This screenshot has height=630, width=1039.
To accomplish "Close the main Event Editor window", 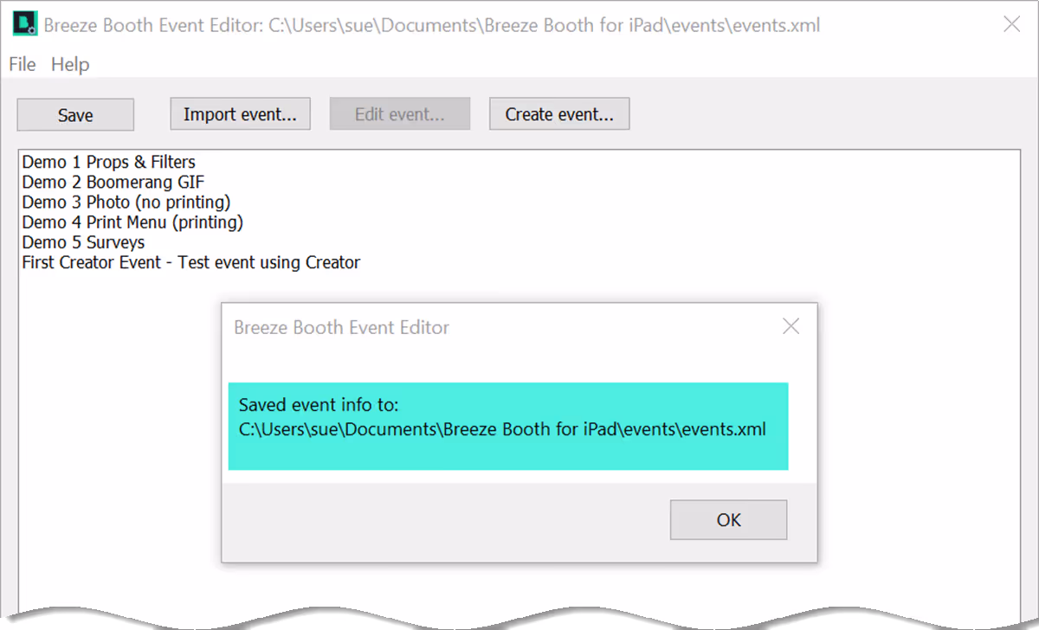I will (1011, 24).
